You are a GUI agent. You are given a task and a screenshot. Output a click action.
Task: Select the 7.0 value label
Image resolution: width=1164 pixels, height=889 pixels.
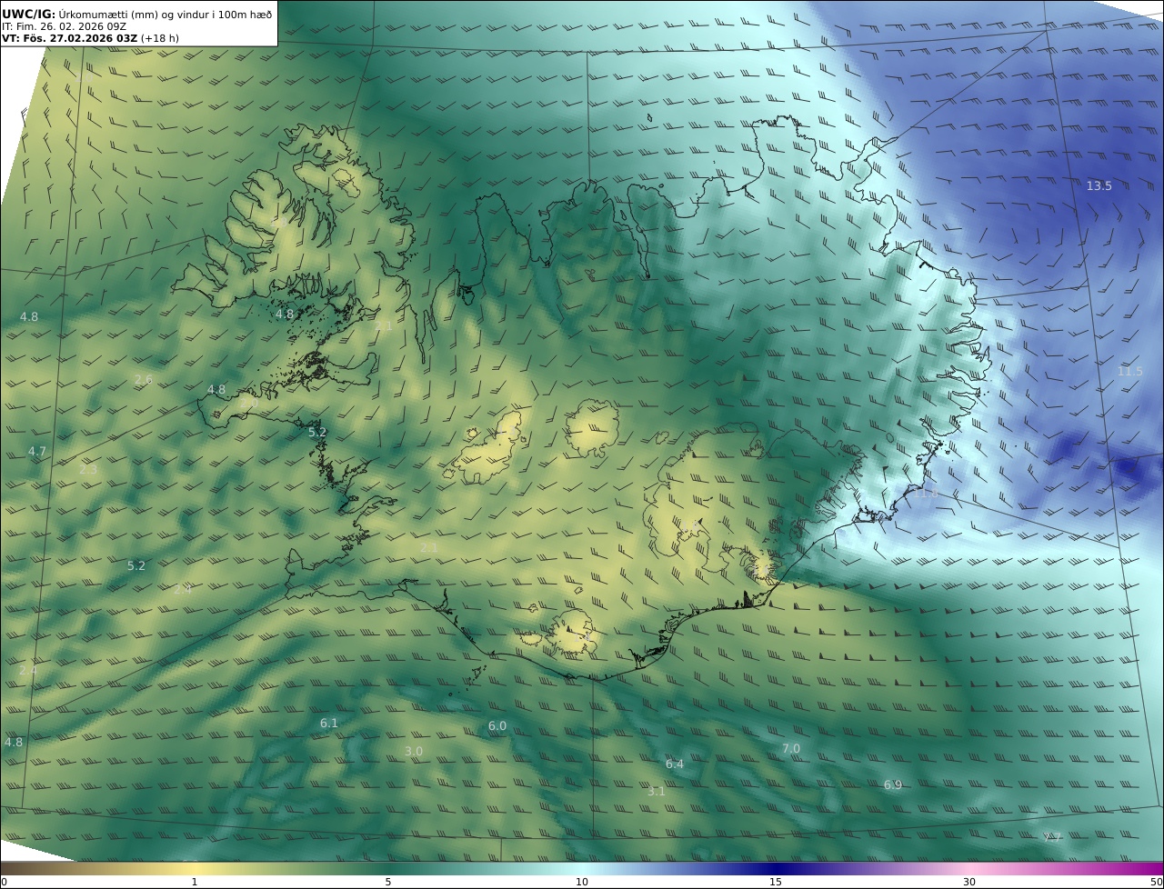tap(791, 748)
